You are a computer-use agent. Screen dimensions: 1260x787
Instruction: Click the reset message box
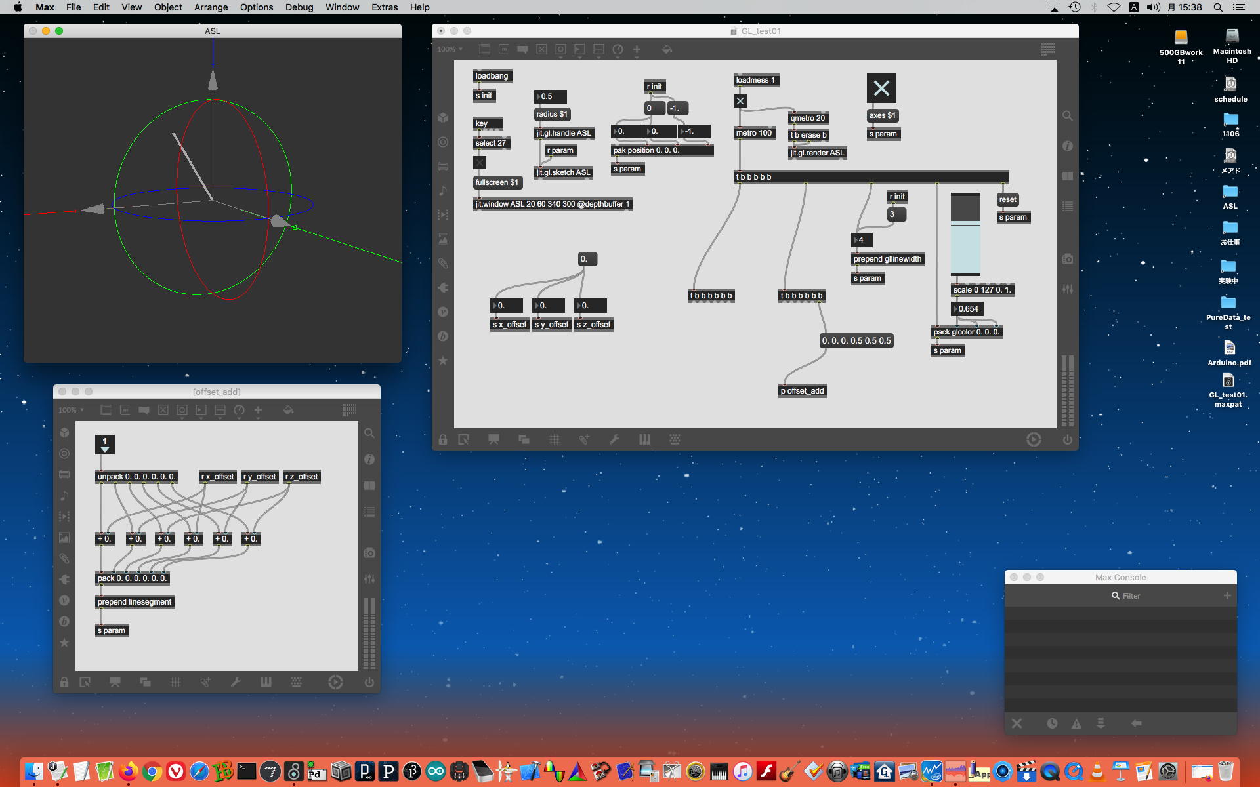tap(1007, 199)
